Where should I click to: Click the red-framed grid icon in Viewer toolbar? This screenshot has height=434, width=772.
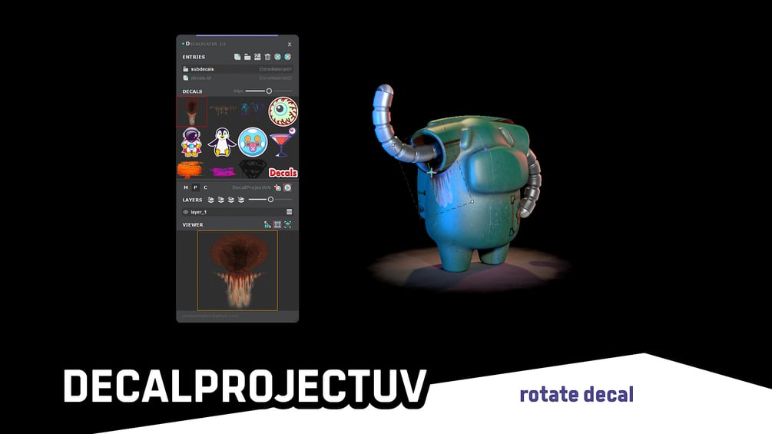click(x=277, y=225)
